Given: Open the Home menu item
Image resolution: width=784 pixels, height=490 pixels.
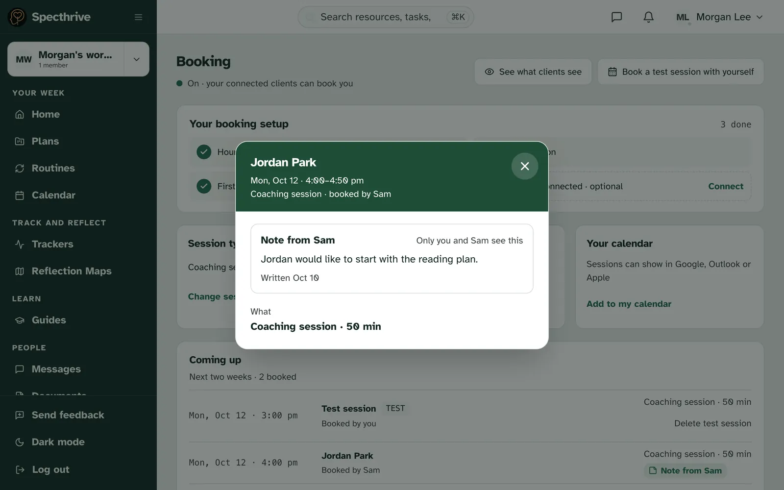Looking at the screenshot, I should coord(78,114).
